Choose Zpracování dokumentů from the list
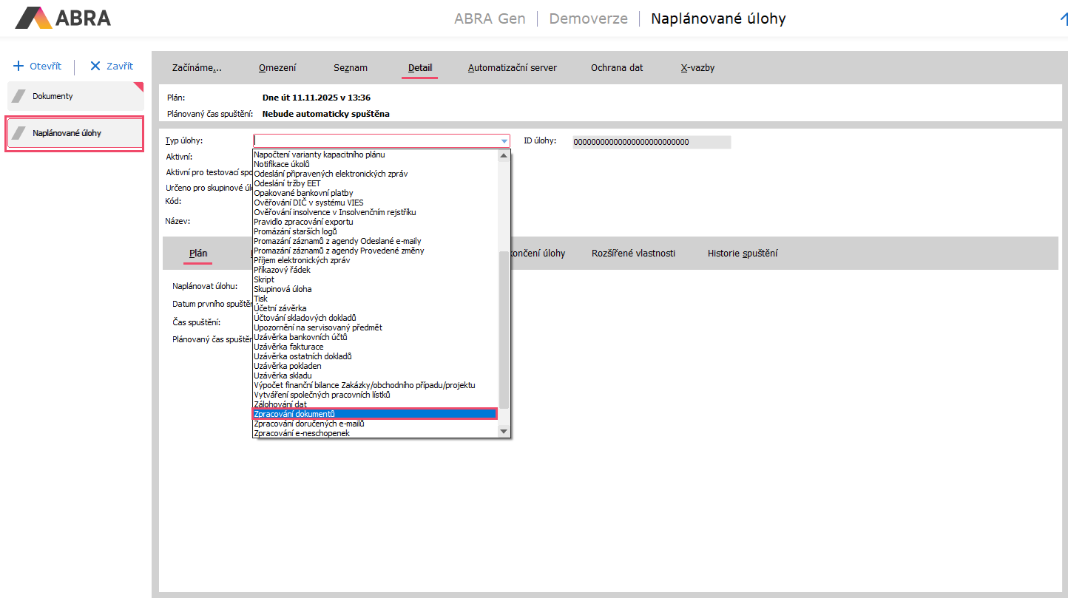This screenshot has width=1068, height=598. coord(294,414)
